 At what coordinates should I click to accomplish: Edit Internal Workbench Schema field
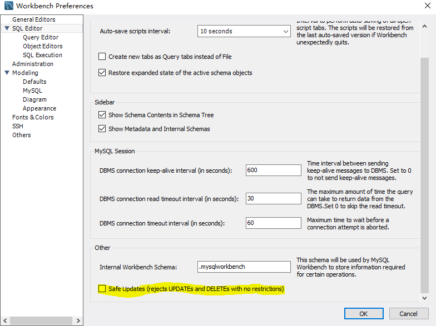(244, 267)
